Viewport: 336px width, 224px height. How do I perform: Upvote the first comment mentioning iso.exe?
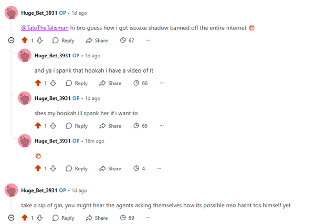coord(24,40)
